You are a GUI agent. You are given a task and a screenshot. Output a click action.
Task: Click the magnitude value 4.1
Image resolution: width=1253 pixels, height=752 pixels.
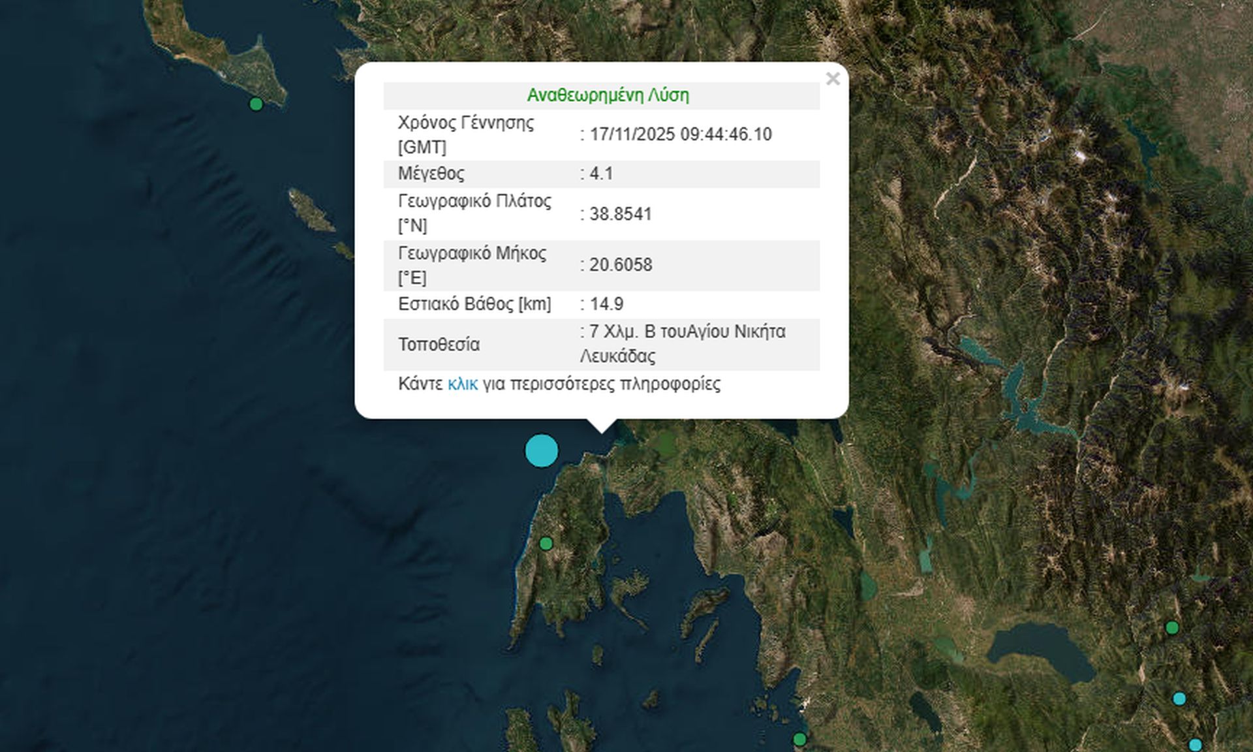point(601,174)
